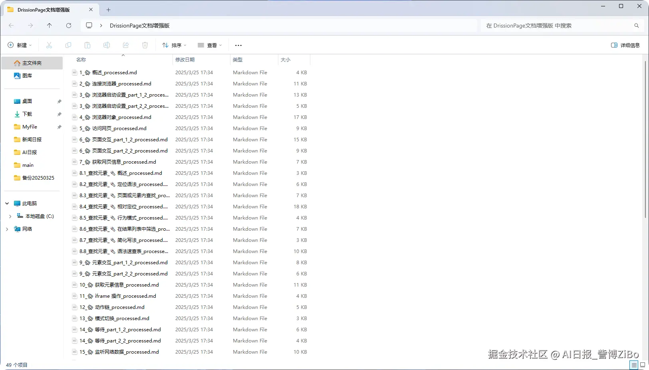Expand the 网络 tree node

7,229
